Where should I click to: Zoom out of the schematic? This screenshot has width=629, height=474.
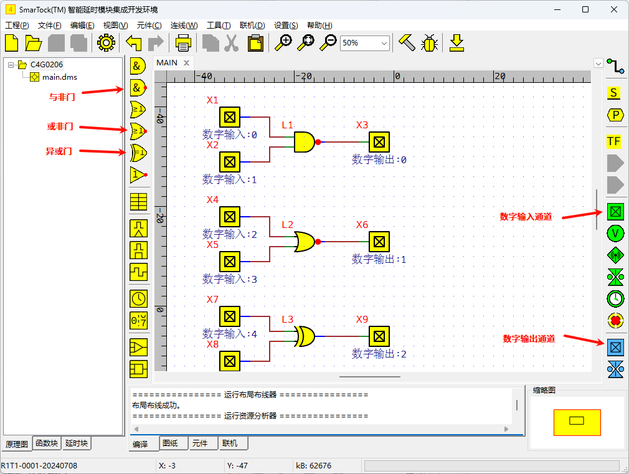coord(328,42)
